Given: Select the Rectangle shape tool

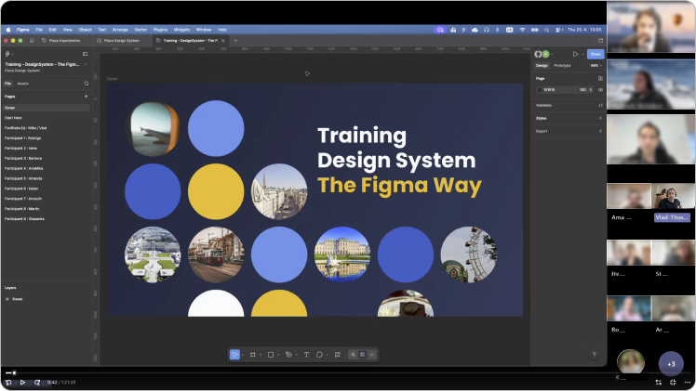Looking at the screenshot, I should point(271,355).
